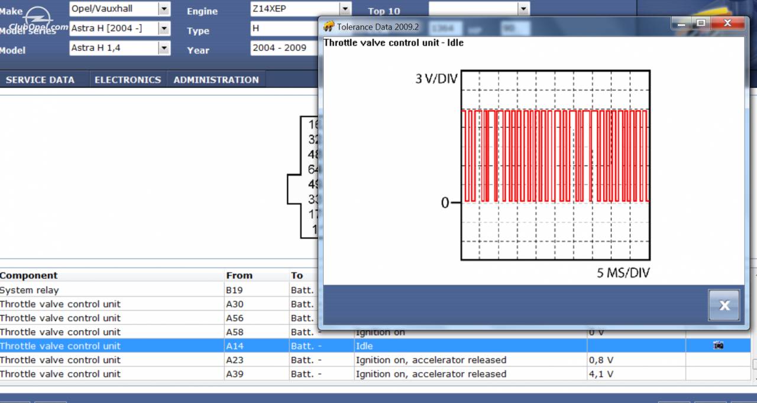Select the highlighted A14 Idle row

pos(376,346)
